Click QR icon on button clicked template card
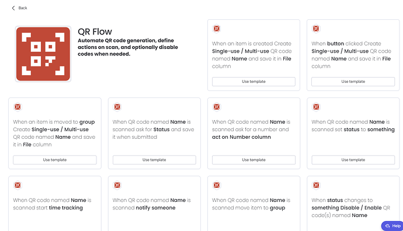Screen dimensions: 403x231 tap(316, 29)
